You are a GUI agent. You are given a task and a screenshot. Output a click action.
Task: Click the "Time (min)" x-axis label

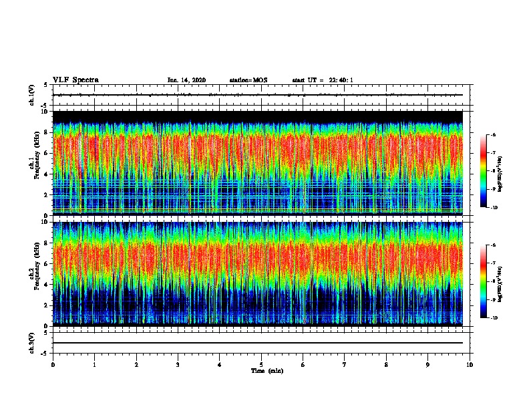(x=267, y=371)
